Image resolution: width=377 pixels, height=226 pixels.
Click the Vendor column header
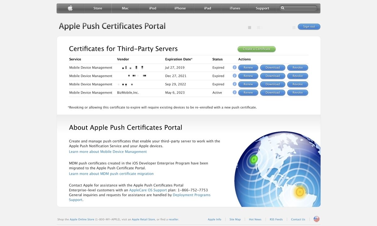point(123,59)
